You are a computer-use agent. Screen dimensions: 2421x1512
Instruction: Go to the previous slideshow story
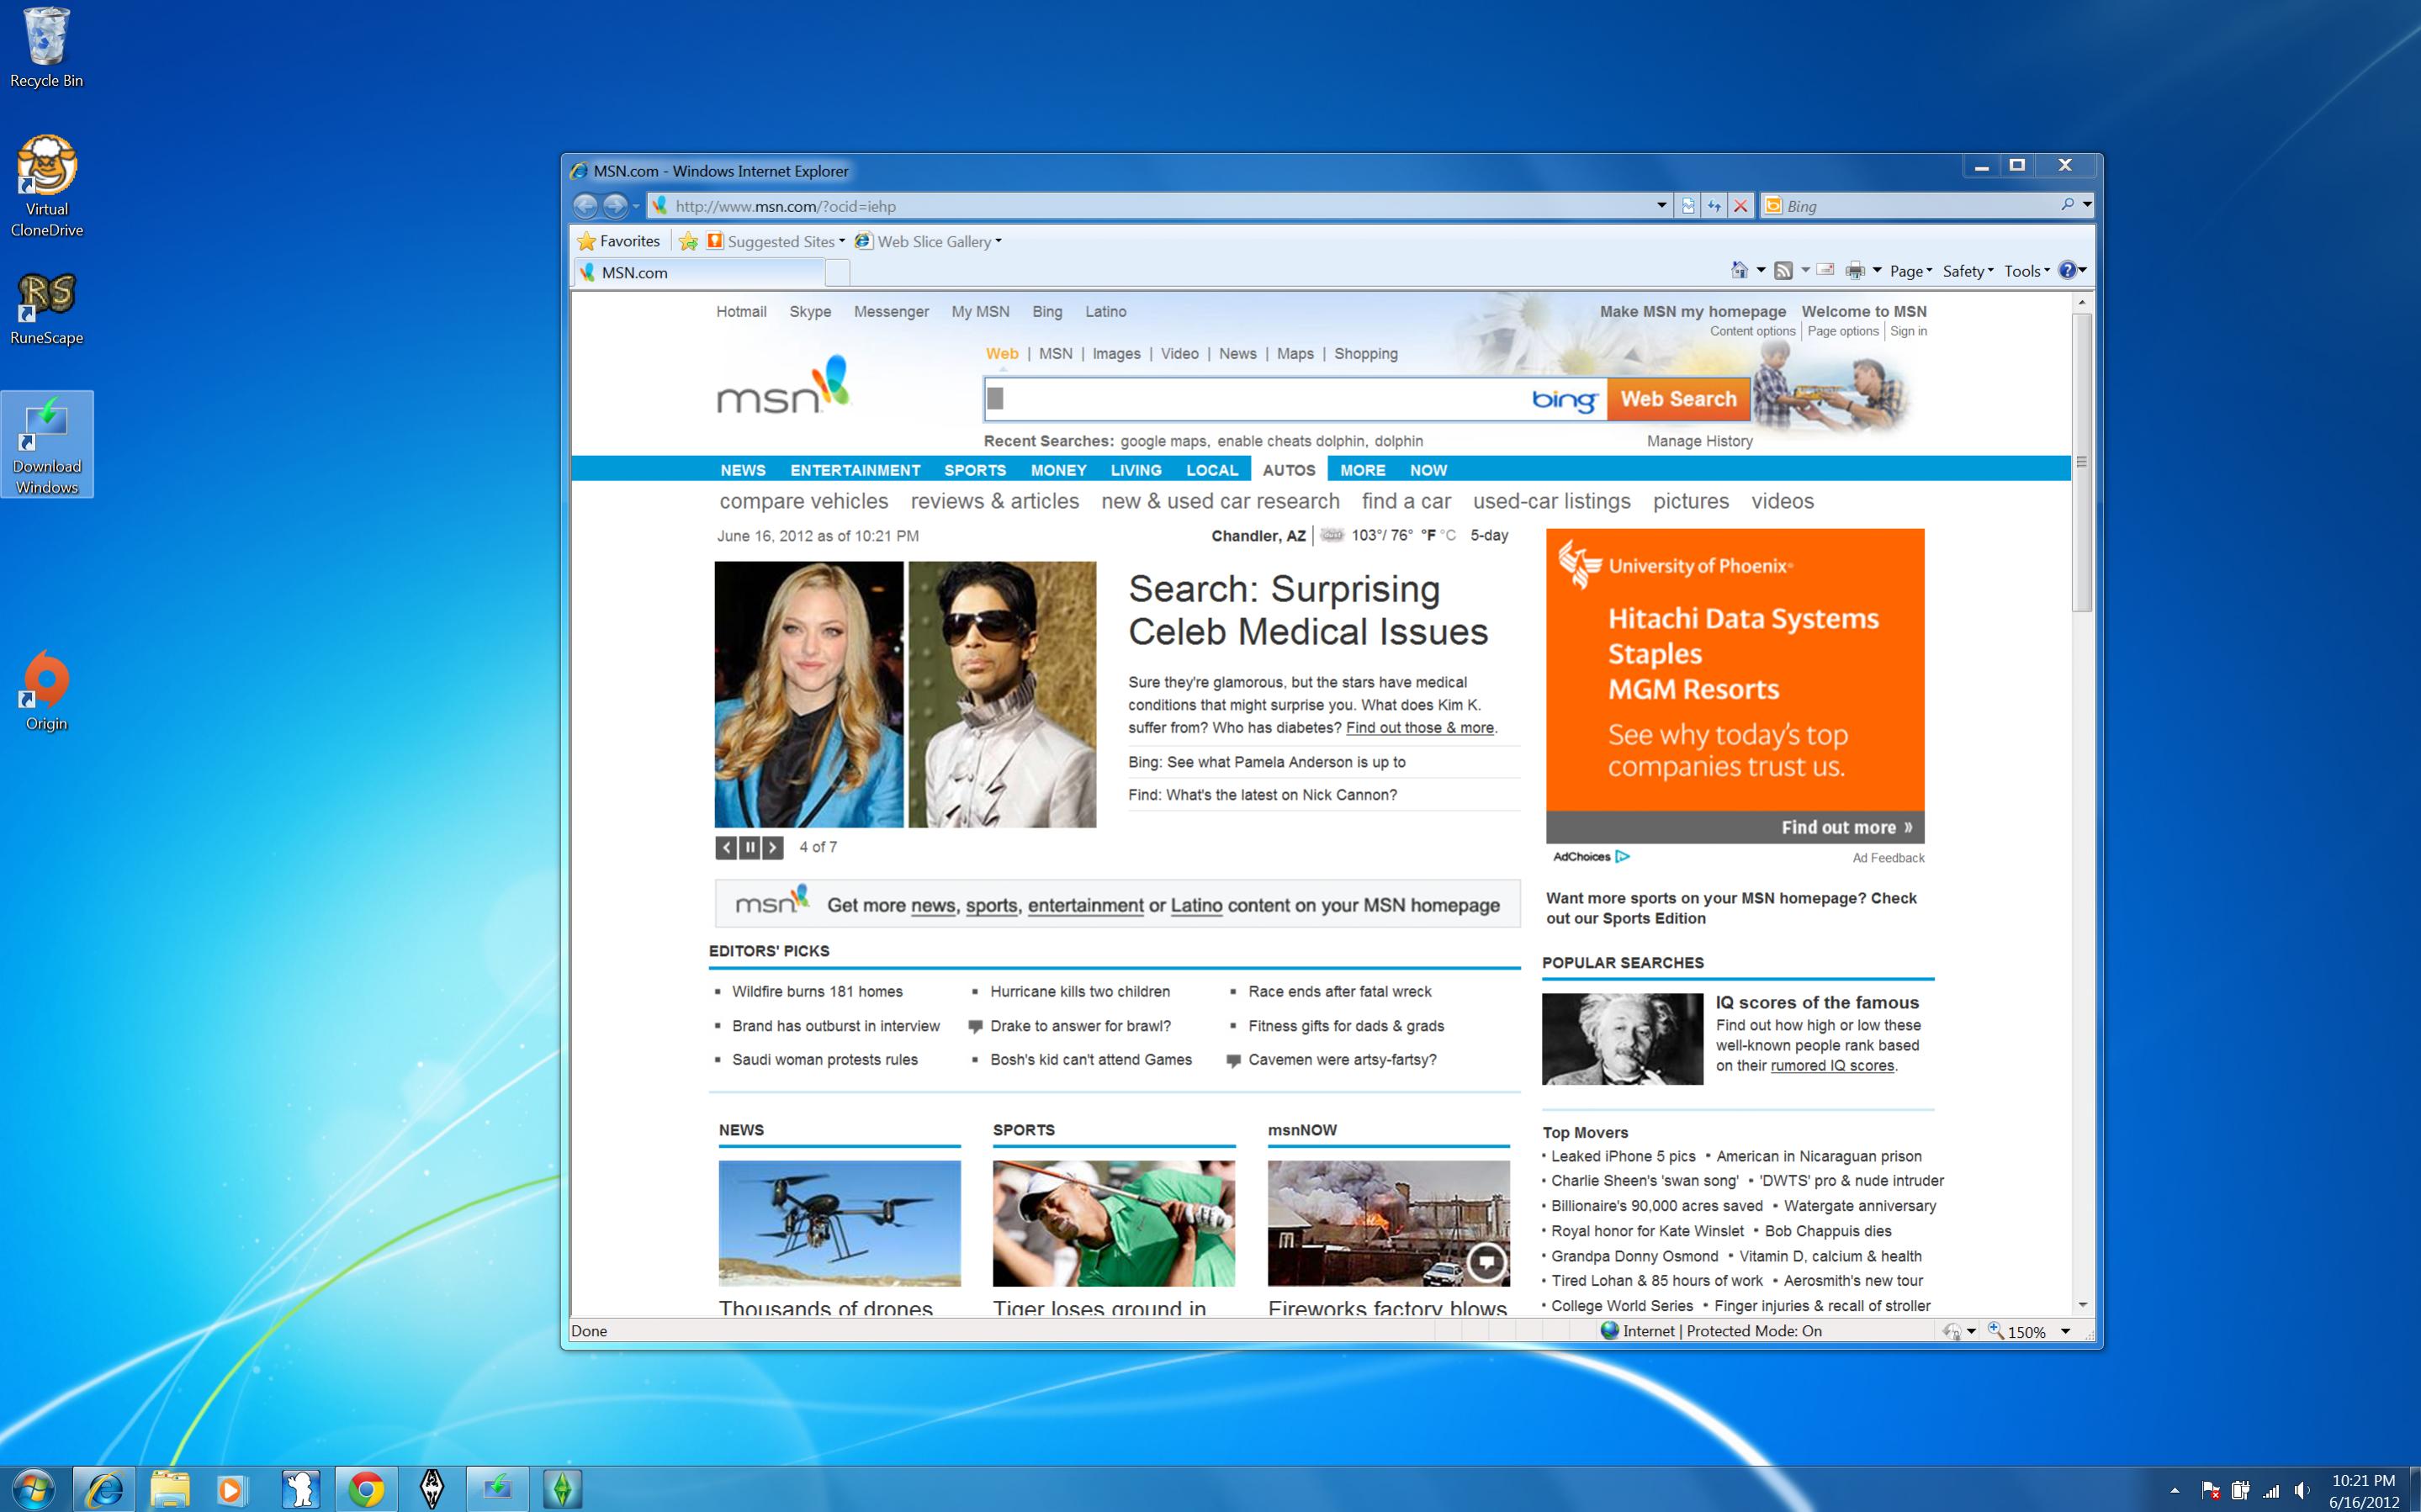pyautogui.click(x=727, y=847)
